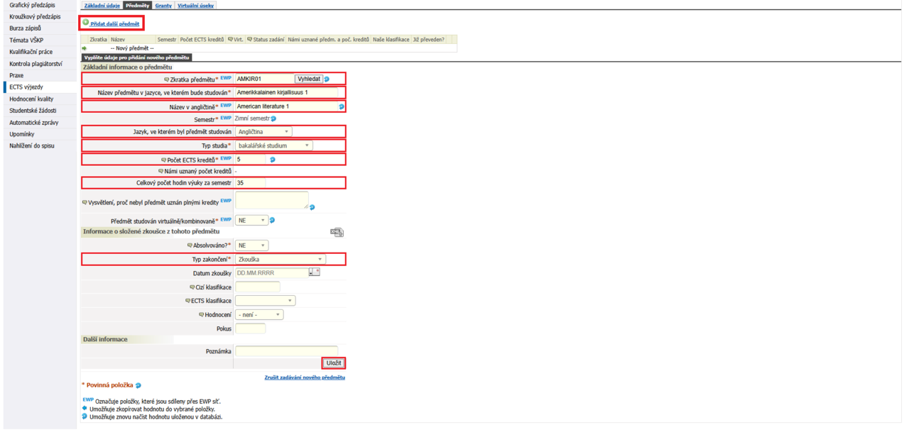Click reload icon beside Název v angličtině field
Screen dimensions: 909x432
pyautogui.click(x=341, y=106)
